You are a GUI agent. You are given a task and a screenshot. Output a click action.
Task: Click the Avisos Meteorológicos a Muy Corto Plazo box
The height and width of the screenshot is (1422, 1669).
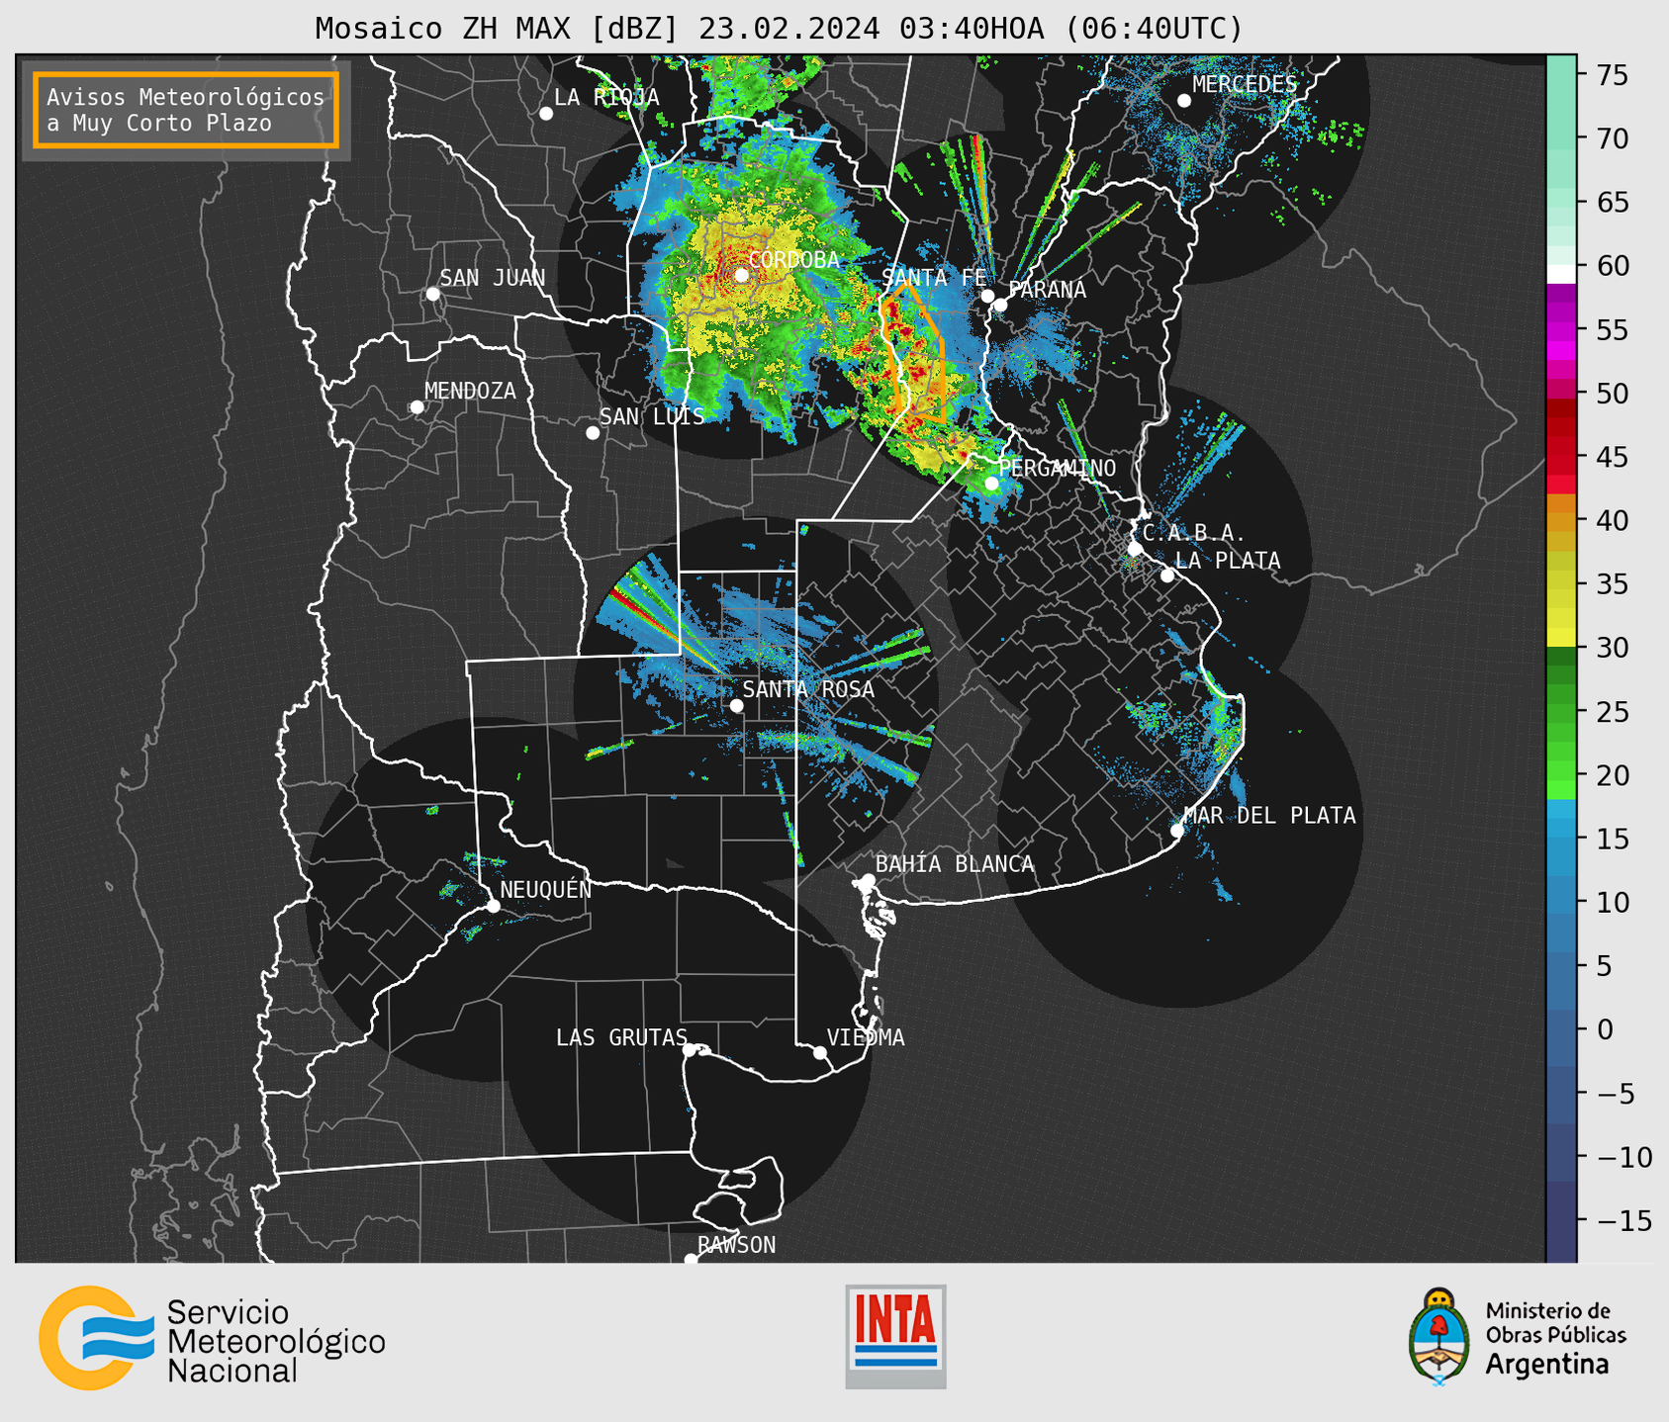pyautogui.click(x=186, y=110)
